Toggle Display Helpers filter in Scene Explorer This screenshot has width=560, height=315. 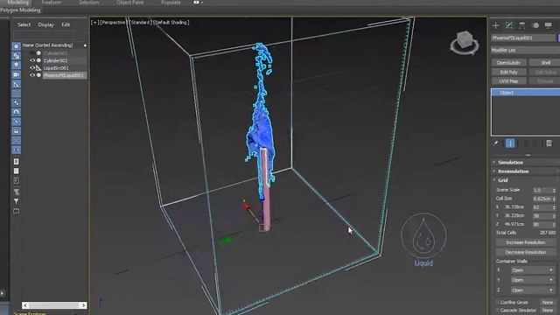tap(16, 84)
